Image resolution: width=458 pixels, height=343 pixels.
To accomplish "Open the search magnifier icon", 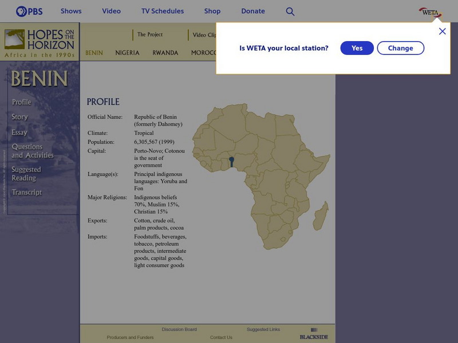I will [290, 10].
